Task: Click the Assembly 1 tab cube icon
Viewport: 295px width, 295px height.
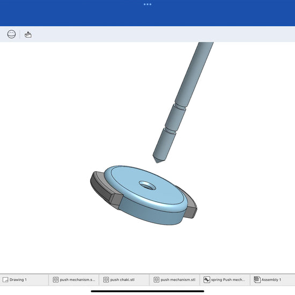Action: [257, 279]
